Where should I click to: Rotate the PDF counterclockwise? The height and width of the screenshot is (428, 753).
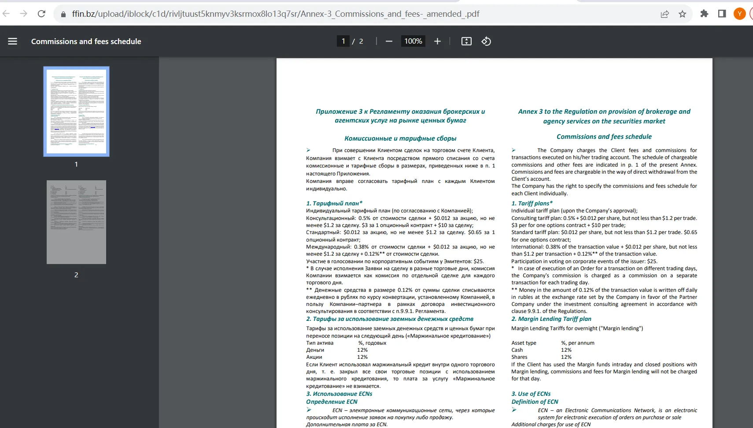(x=486, y=41)
